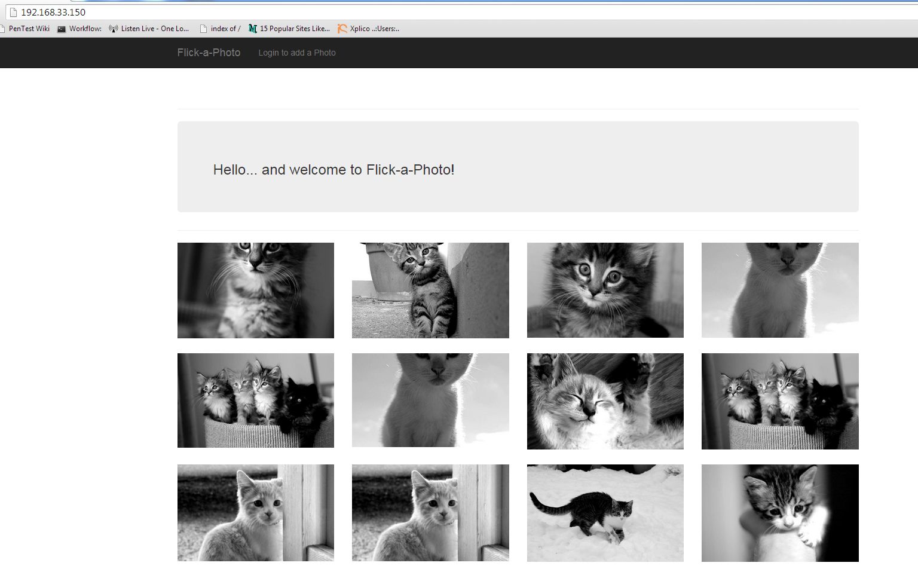918x578 pixels.
Task: Open the Listen Live bookmark
Action: pyautogui.click(x=154, y=29)
